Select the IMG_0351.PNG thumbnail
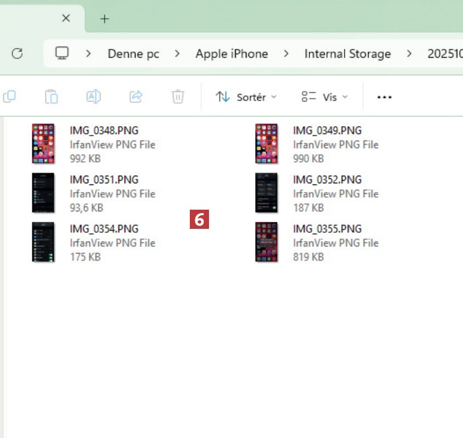Screen dimensions: 463x438 43,193
